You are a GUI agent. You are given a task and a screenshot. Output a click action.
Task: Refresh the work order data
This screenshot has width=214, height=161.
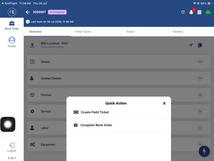tap(183, 12)
